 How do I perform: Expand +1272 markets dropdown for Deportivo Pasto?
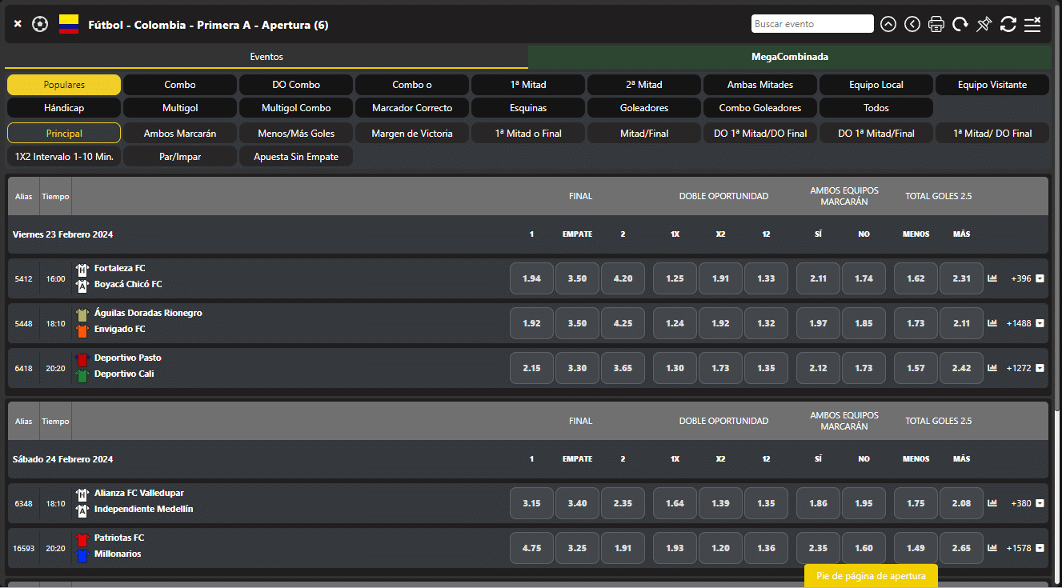tap(1040, 368)
